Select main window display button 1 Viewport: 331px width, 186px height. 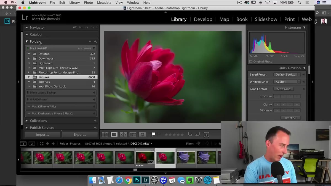coord(23,144)
